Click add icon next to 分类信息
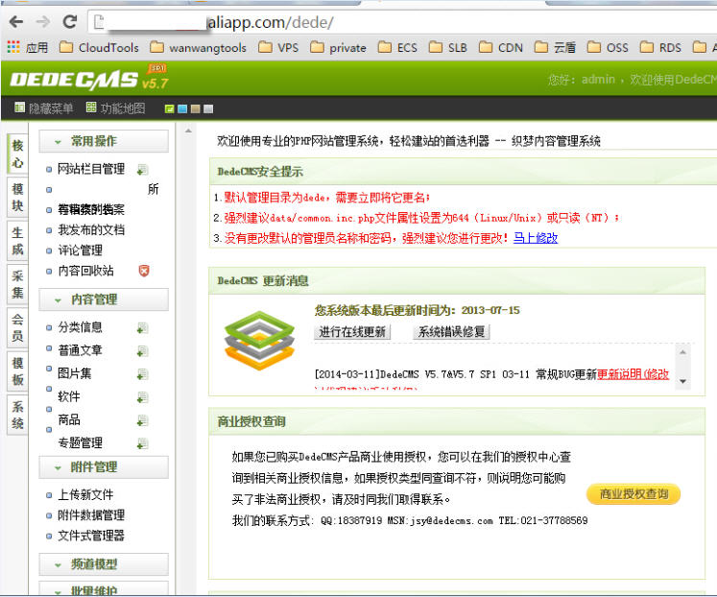 [143, 328]
